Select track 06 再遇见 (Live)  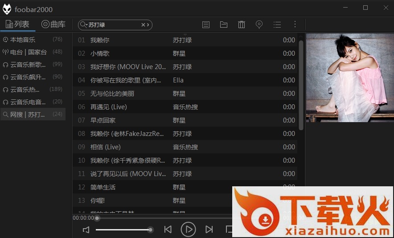click(185, 107)
